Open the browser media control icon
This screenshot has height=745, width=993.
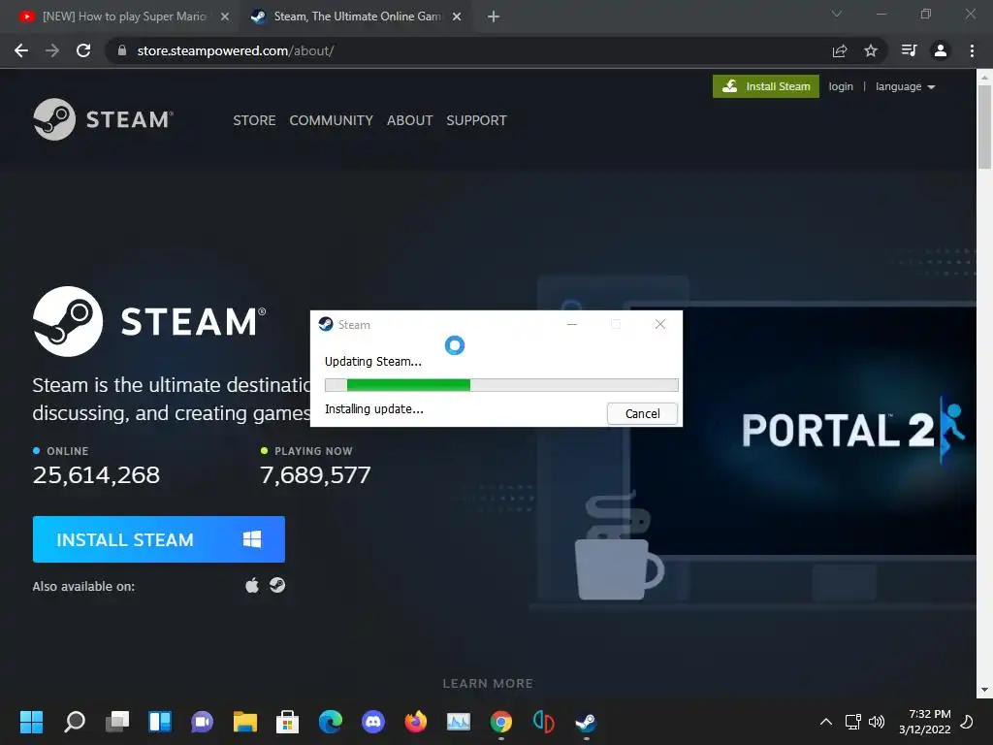pyautogui.click(x=909, y=50)
